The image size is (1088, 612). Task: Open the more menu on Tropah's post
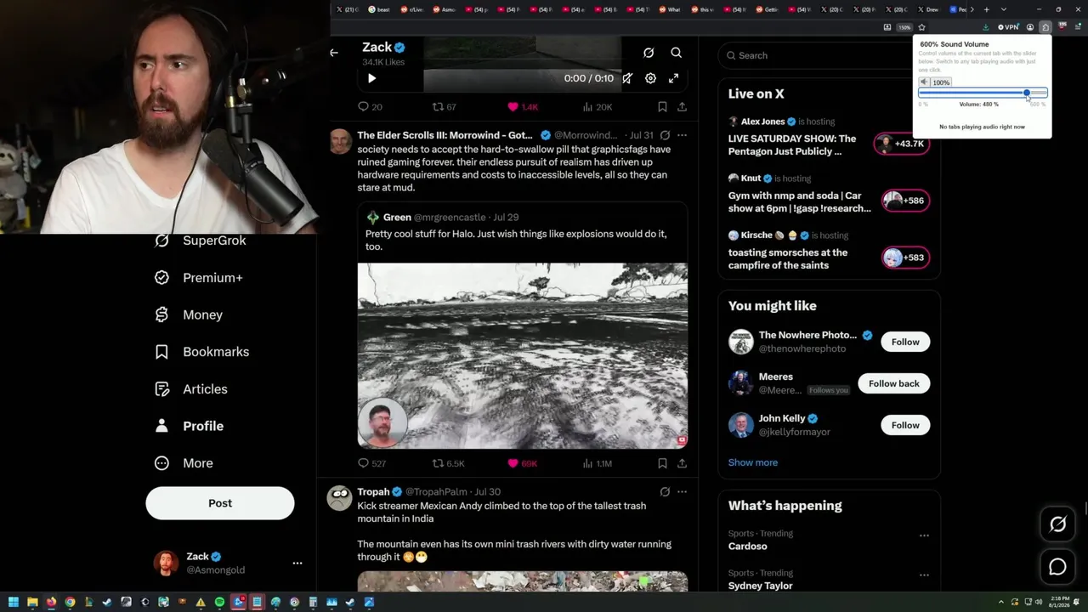682,491
